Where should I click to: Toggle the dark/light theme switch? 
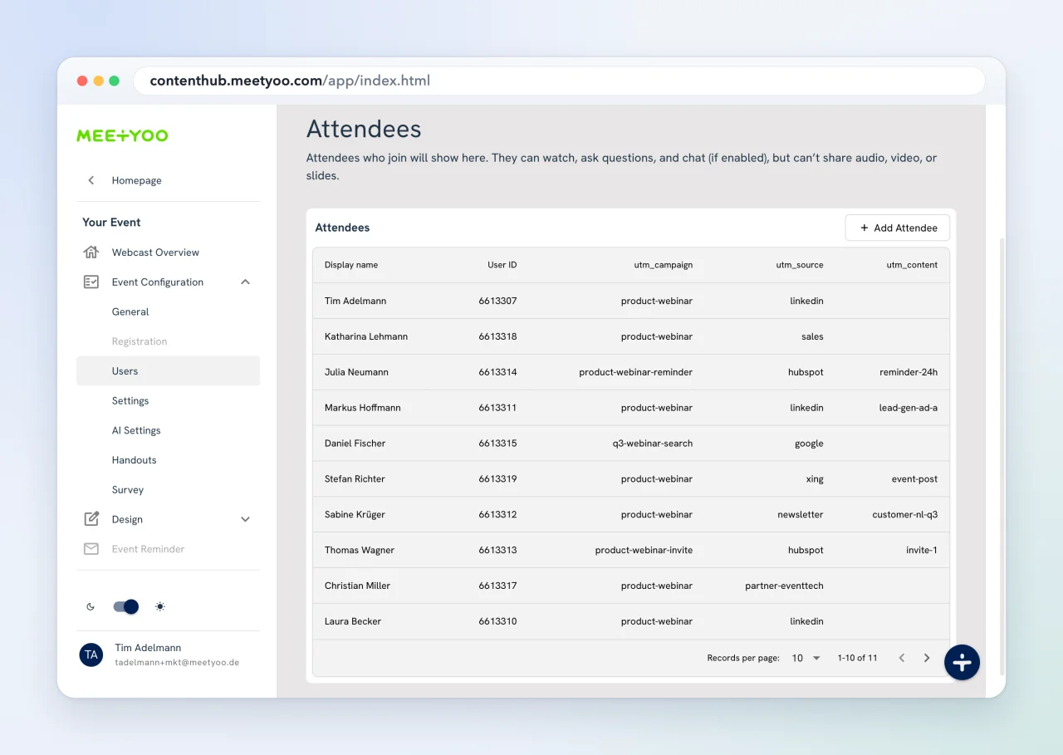point(125,606)
